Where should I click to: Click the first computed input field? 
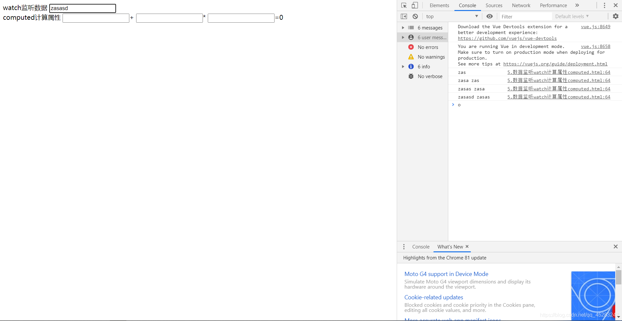[96, 18]
